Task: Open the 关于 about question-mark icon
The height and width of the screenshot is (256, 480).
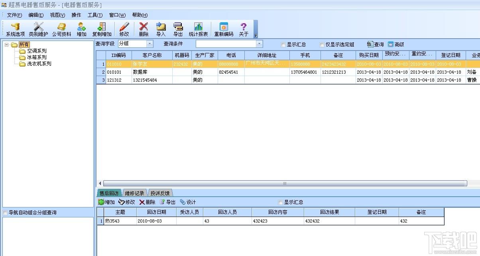Action: 244,29
